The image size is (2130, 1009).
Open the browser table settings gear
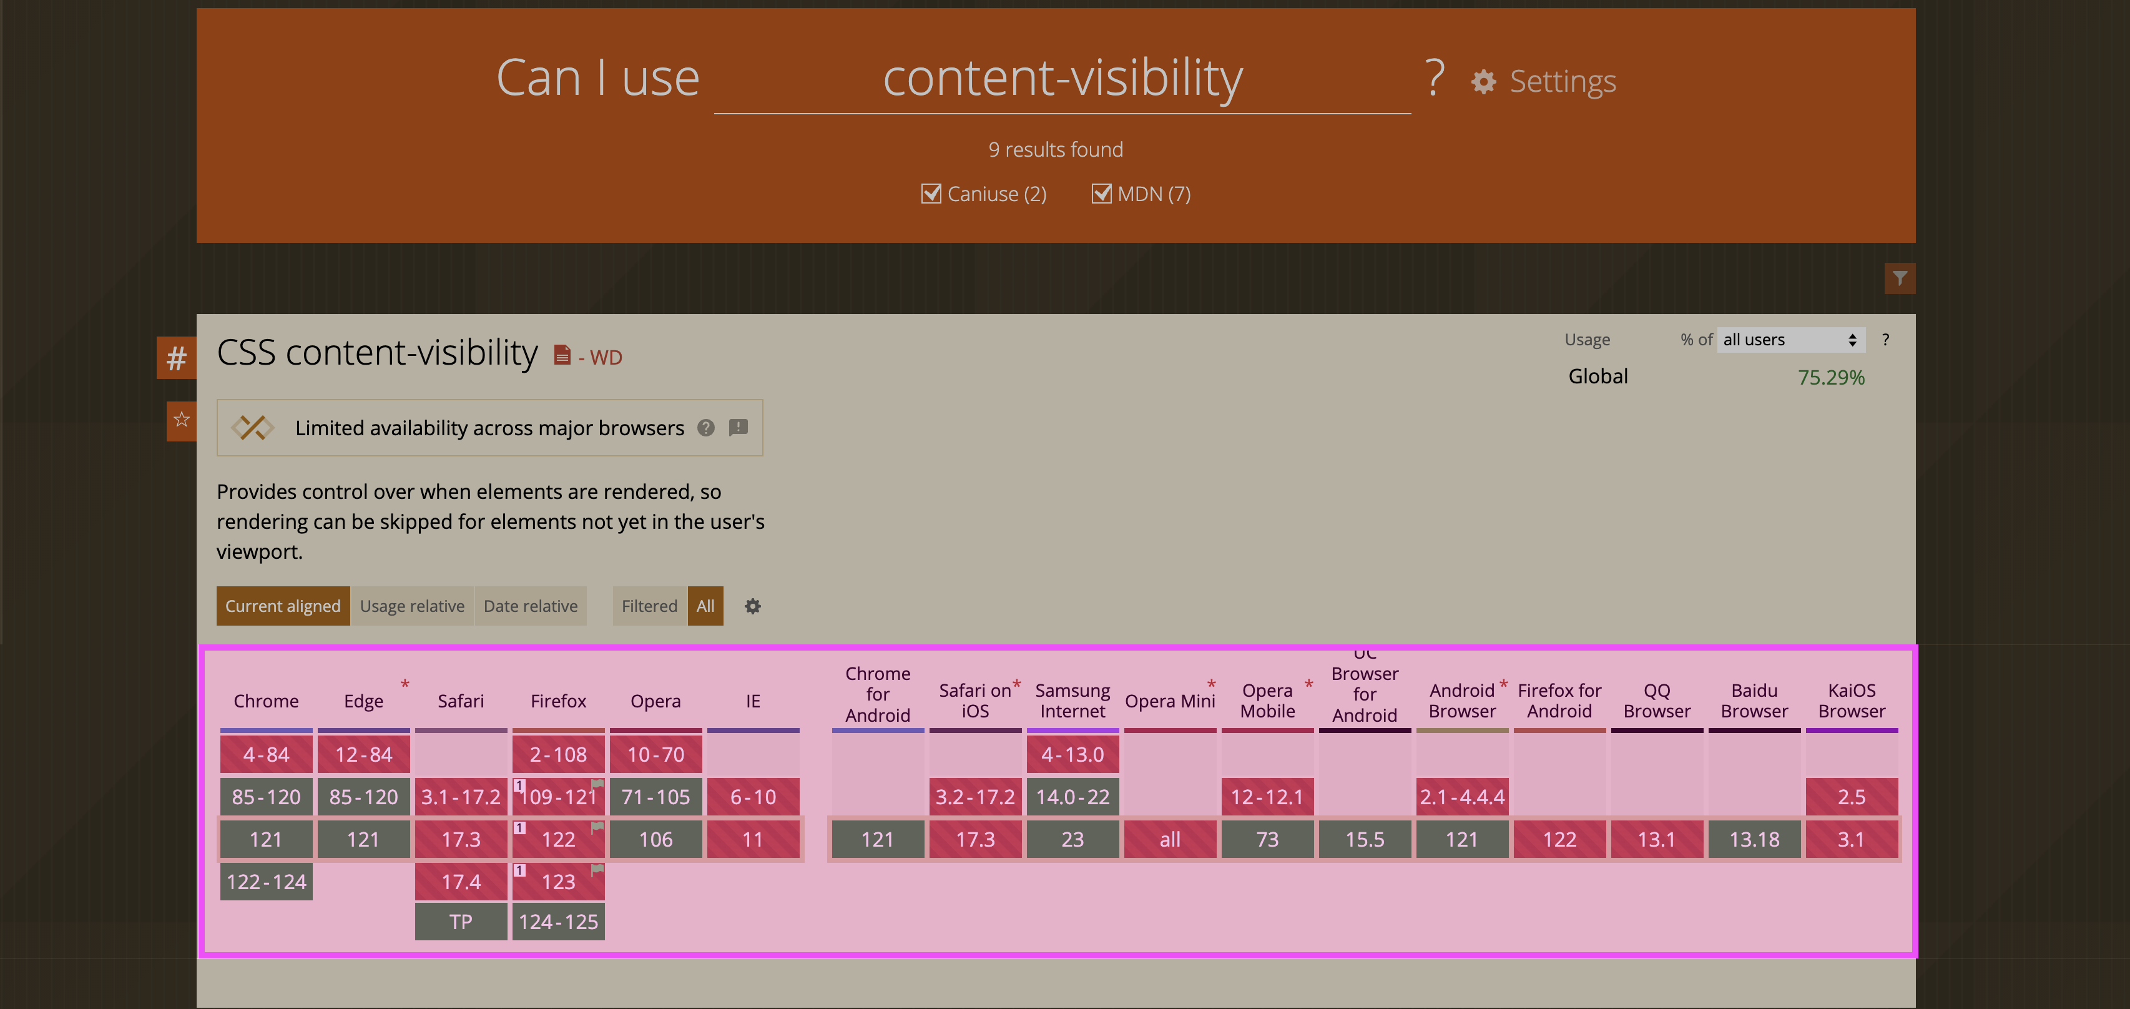tap(752, 606)
